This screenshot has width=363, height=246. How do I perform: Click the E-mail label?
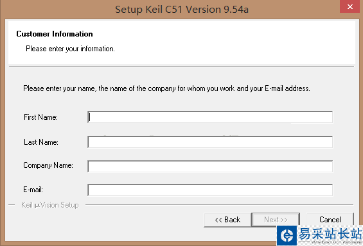[x=33, y=190]
